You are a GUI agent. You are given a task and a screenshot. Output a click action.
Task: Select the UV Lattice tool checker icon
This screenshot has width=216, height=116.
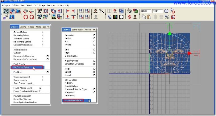tap(6, 11)
